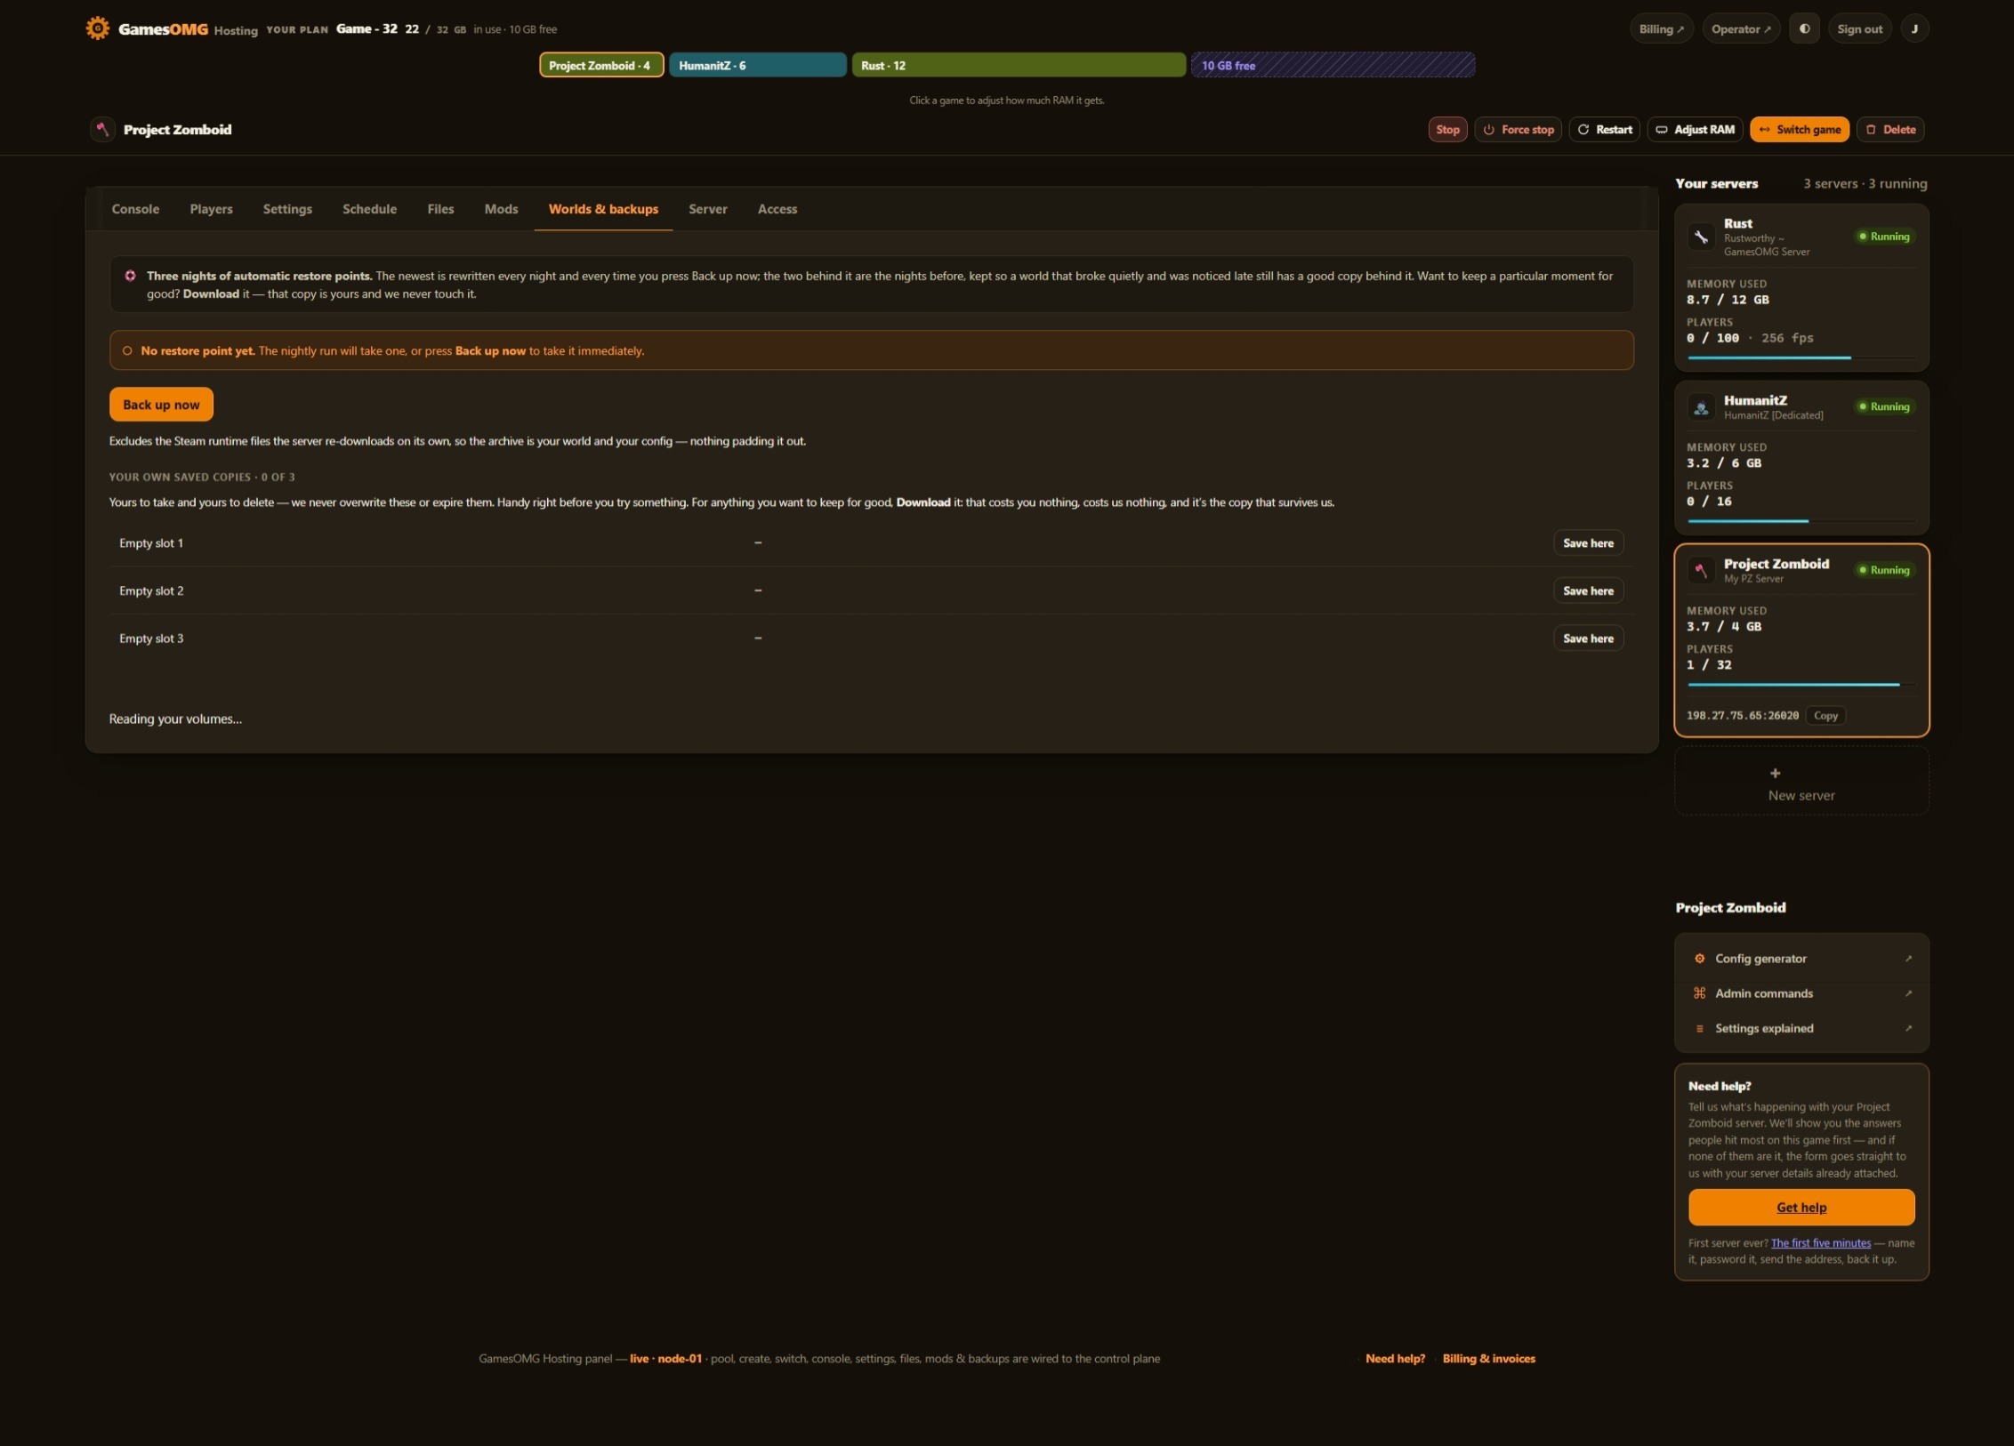Click the Admin commands command-key icon

point(1699,993)
